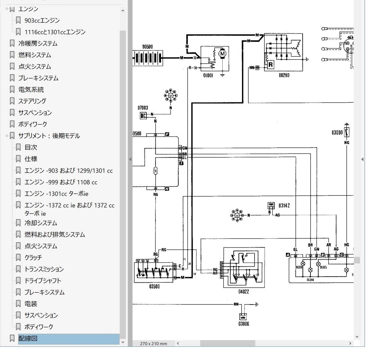Select the 燃料システム bookmark under 冷暖房システム
Viewport: 368px width, 353px height.
(x=35, y=55)
